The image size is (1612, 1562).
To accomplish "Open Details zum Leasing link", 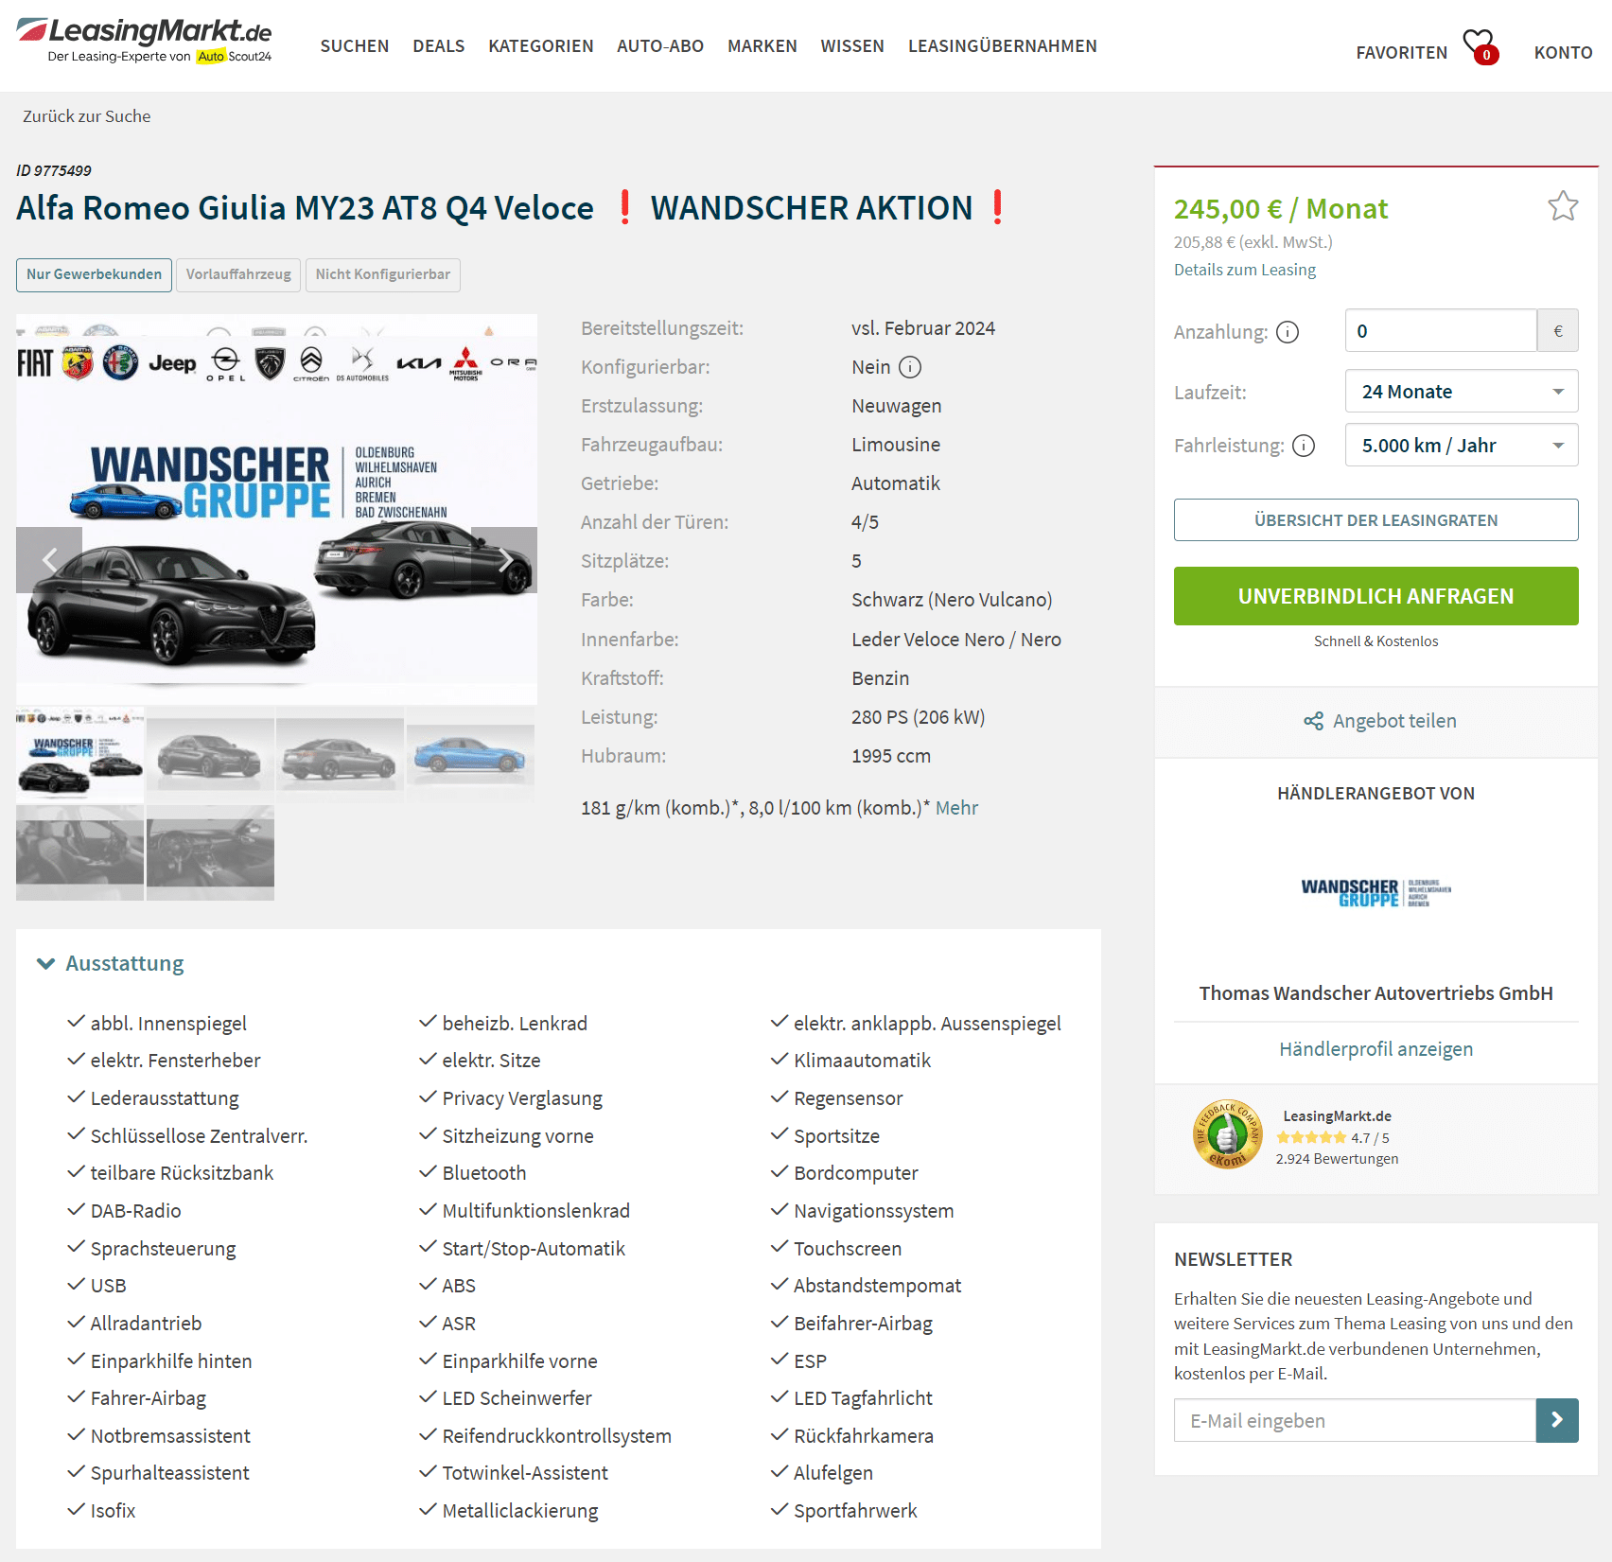I will [x=1245, y=270].
